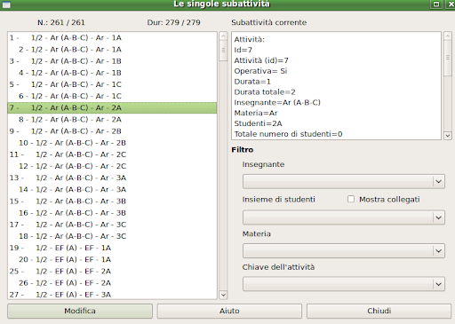Select row 2 - 1/2 - Ar - 1A
The width and height of the screenshot is (455, 324).
click(112, 50)
